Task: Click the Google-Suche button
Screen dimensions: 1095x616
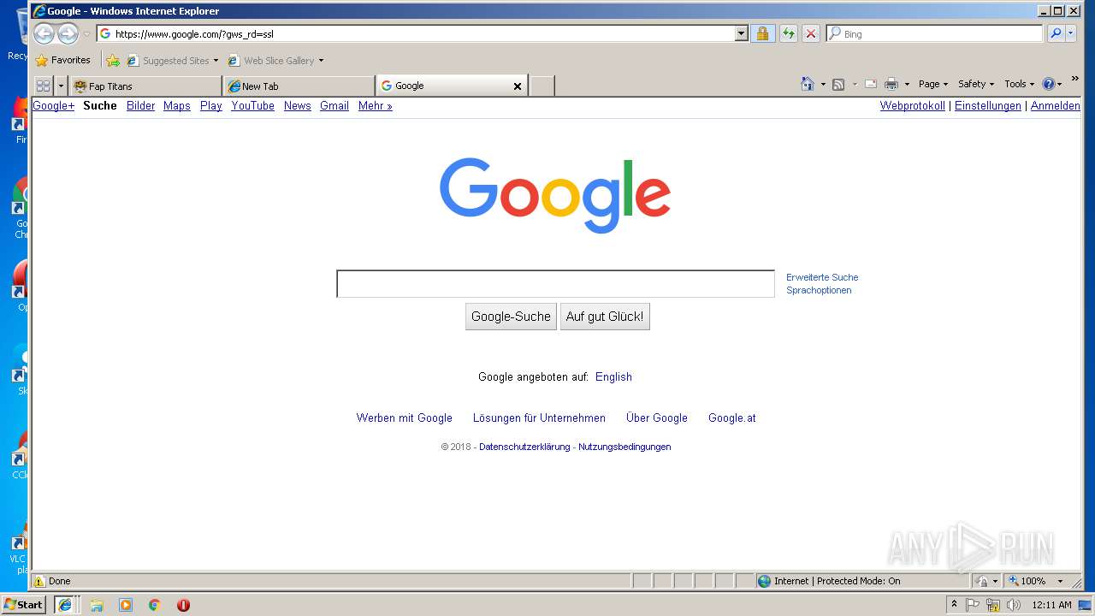Action: (511, 317)
